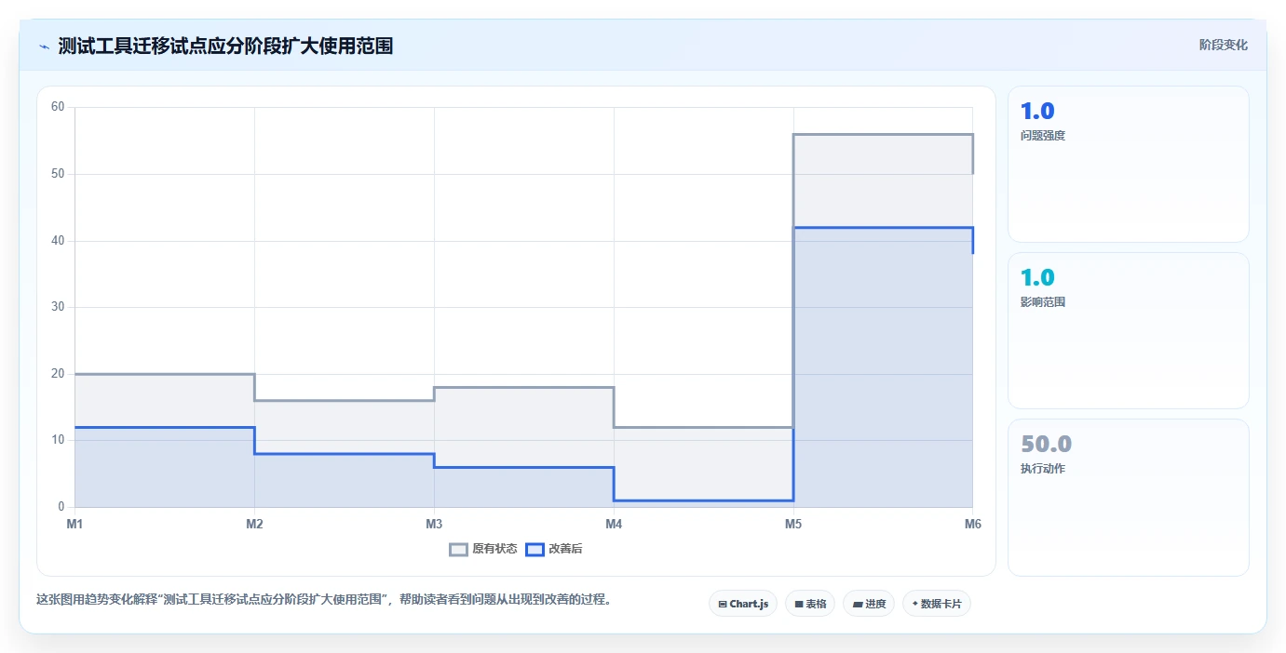The image size is (1286, 653).
Task: Click the 问题强度 metric card
Action: (1129, 165)
